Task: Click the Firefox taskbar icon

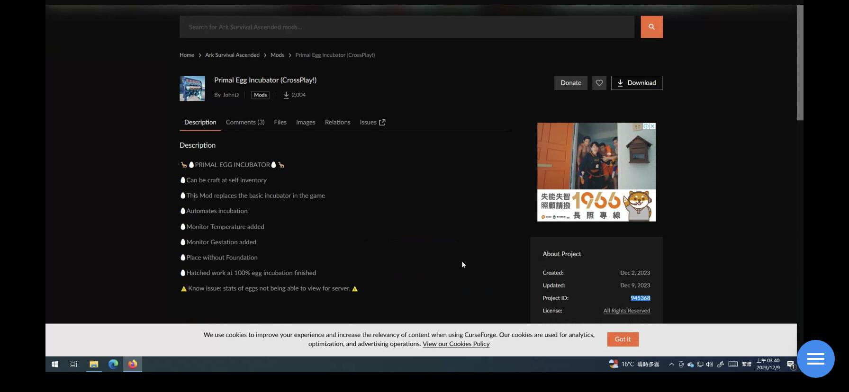Action: pyautogui.click(x=133, y=364)
